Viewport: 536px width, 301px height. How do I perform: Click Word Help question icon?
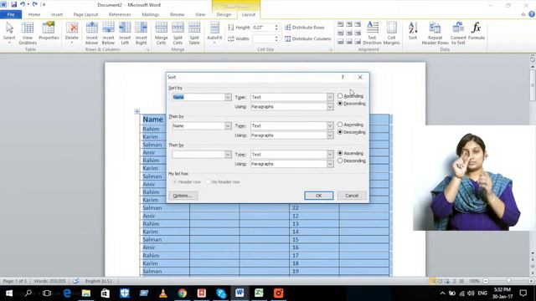pos(532,14)
